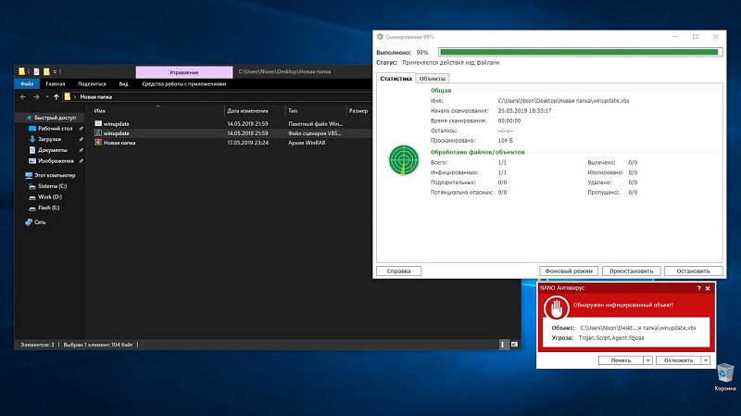Click the red stop-hand alert icon
Viewport: 741px width, 416px height.
tap(557, 309)
